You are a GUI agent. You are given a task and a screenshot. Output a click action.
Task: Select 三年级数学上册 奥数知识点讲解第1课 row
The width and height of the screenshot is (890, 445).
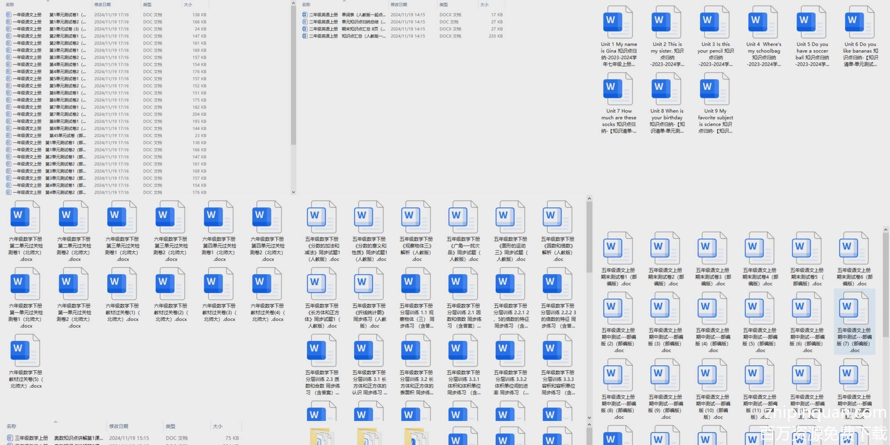coord(58,438)
